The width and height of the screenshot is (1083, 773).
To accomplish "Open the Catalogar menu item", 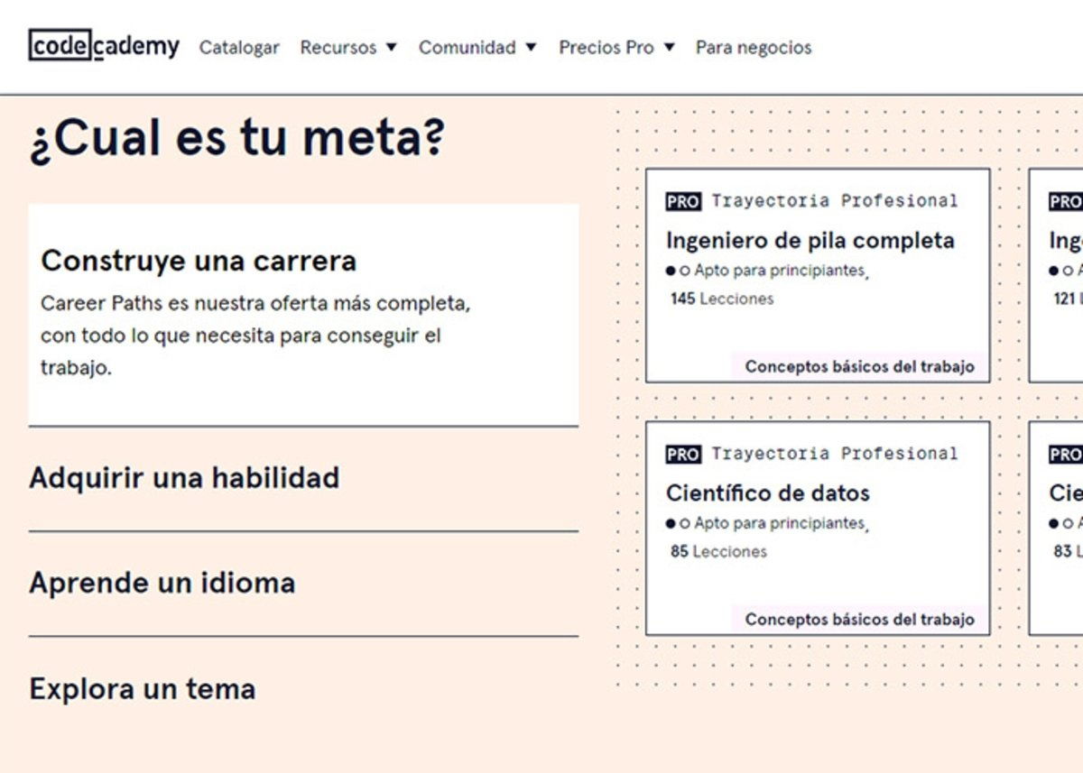I will pos(239,48).
